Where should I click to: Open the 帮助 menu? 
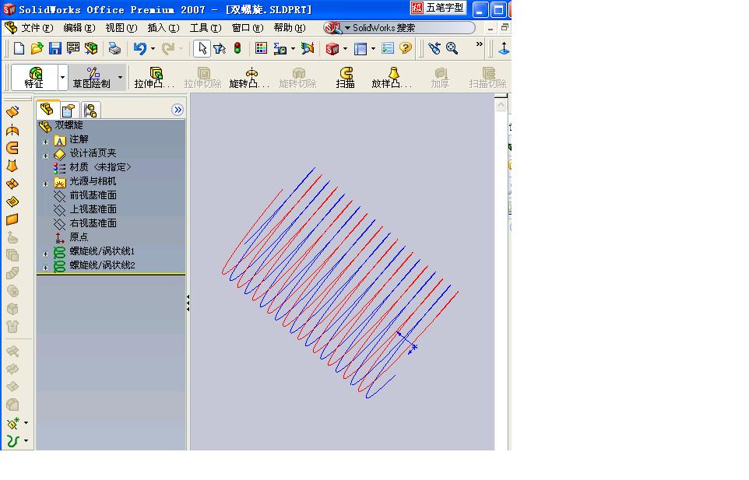[290, 28]
